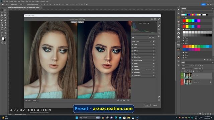The height and width of the screenshot is (120, 214).
Task: Click Cancel in Camera Raw dialog
Action: [155, 105]
